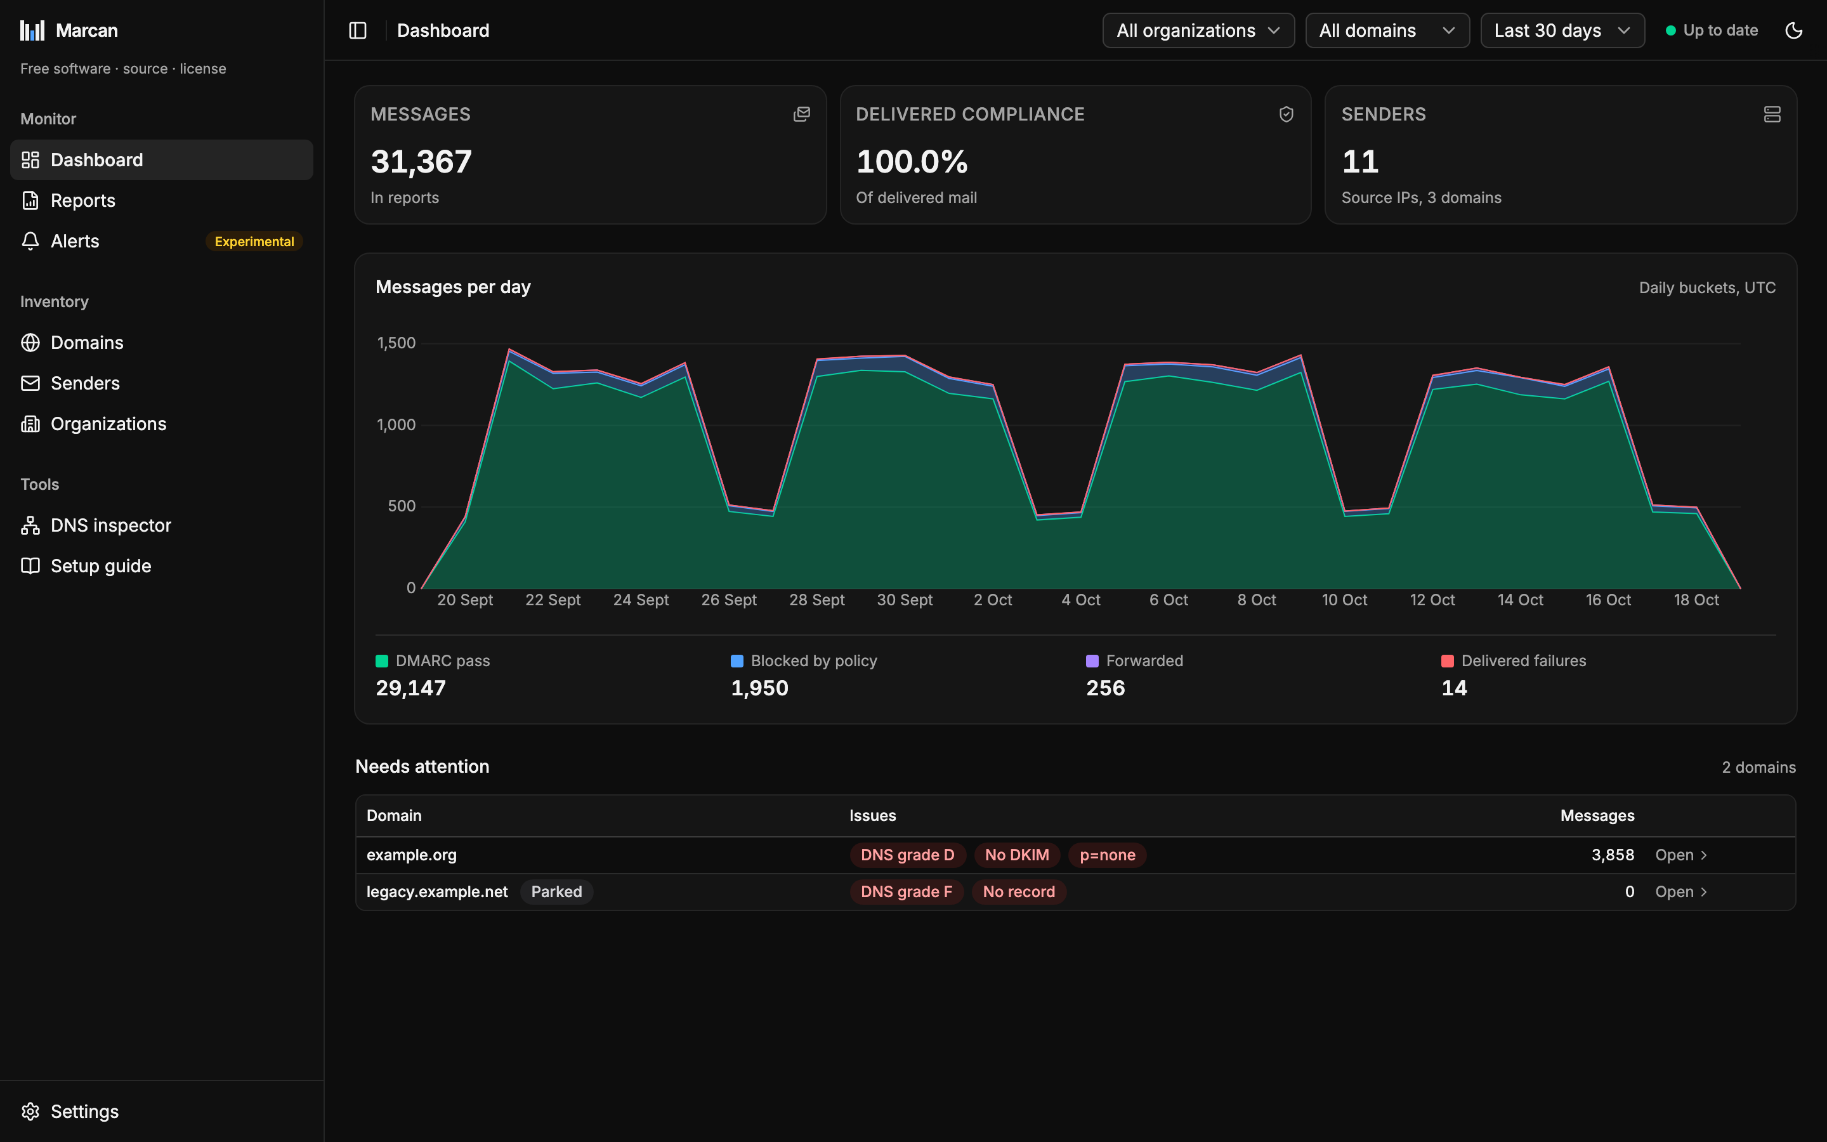Click the Up to date status indicator

(x=1712, y=30)
